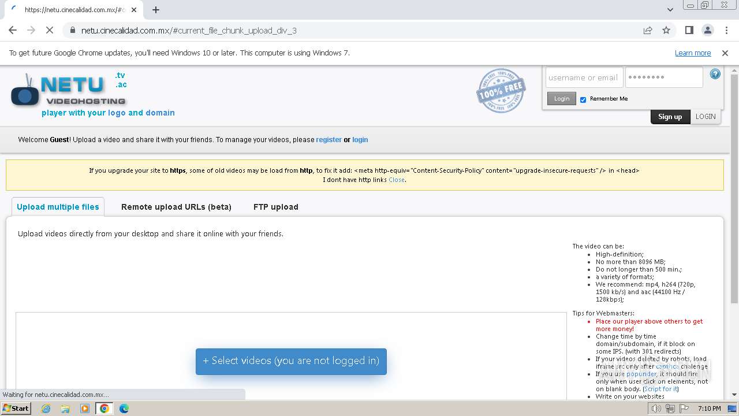Click the address bar URL
The width and height of the screenshot is (739, 416).
[x=189, y=31]
